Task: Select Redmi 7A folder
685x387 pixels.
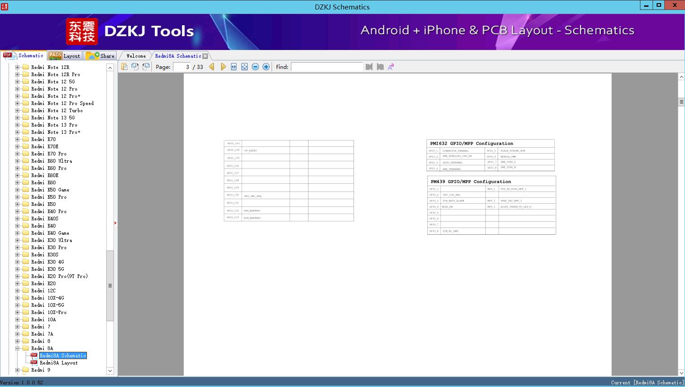Action: click(42, 334)
